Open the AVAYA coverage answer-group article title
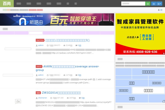 pyautogui.click(x=67, y=68)
